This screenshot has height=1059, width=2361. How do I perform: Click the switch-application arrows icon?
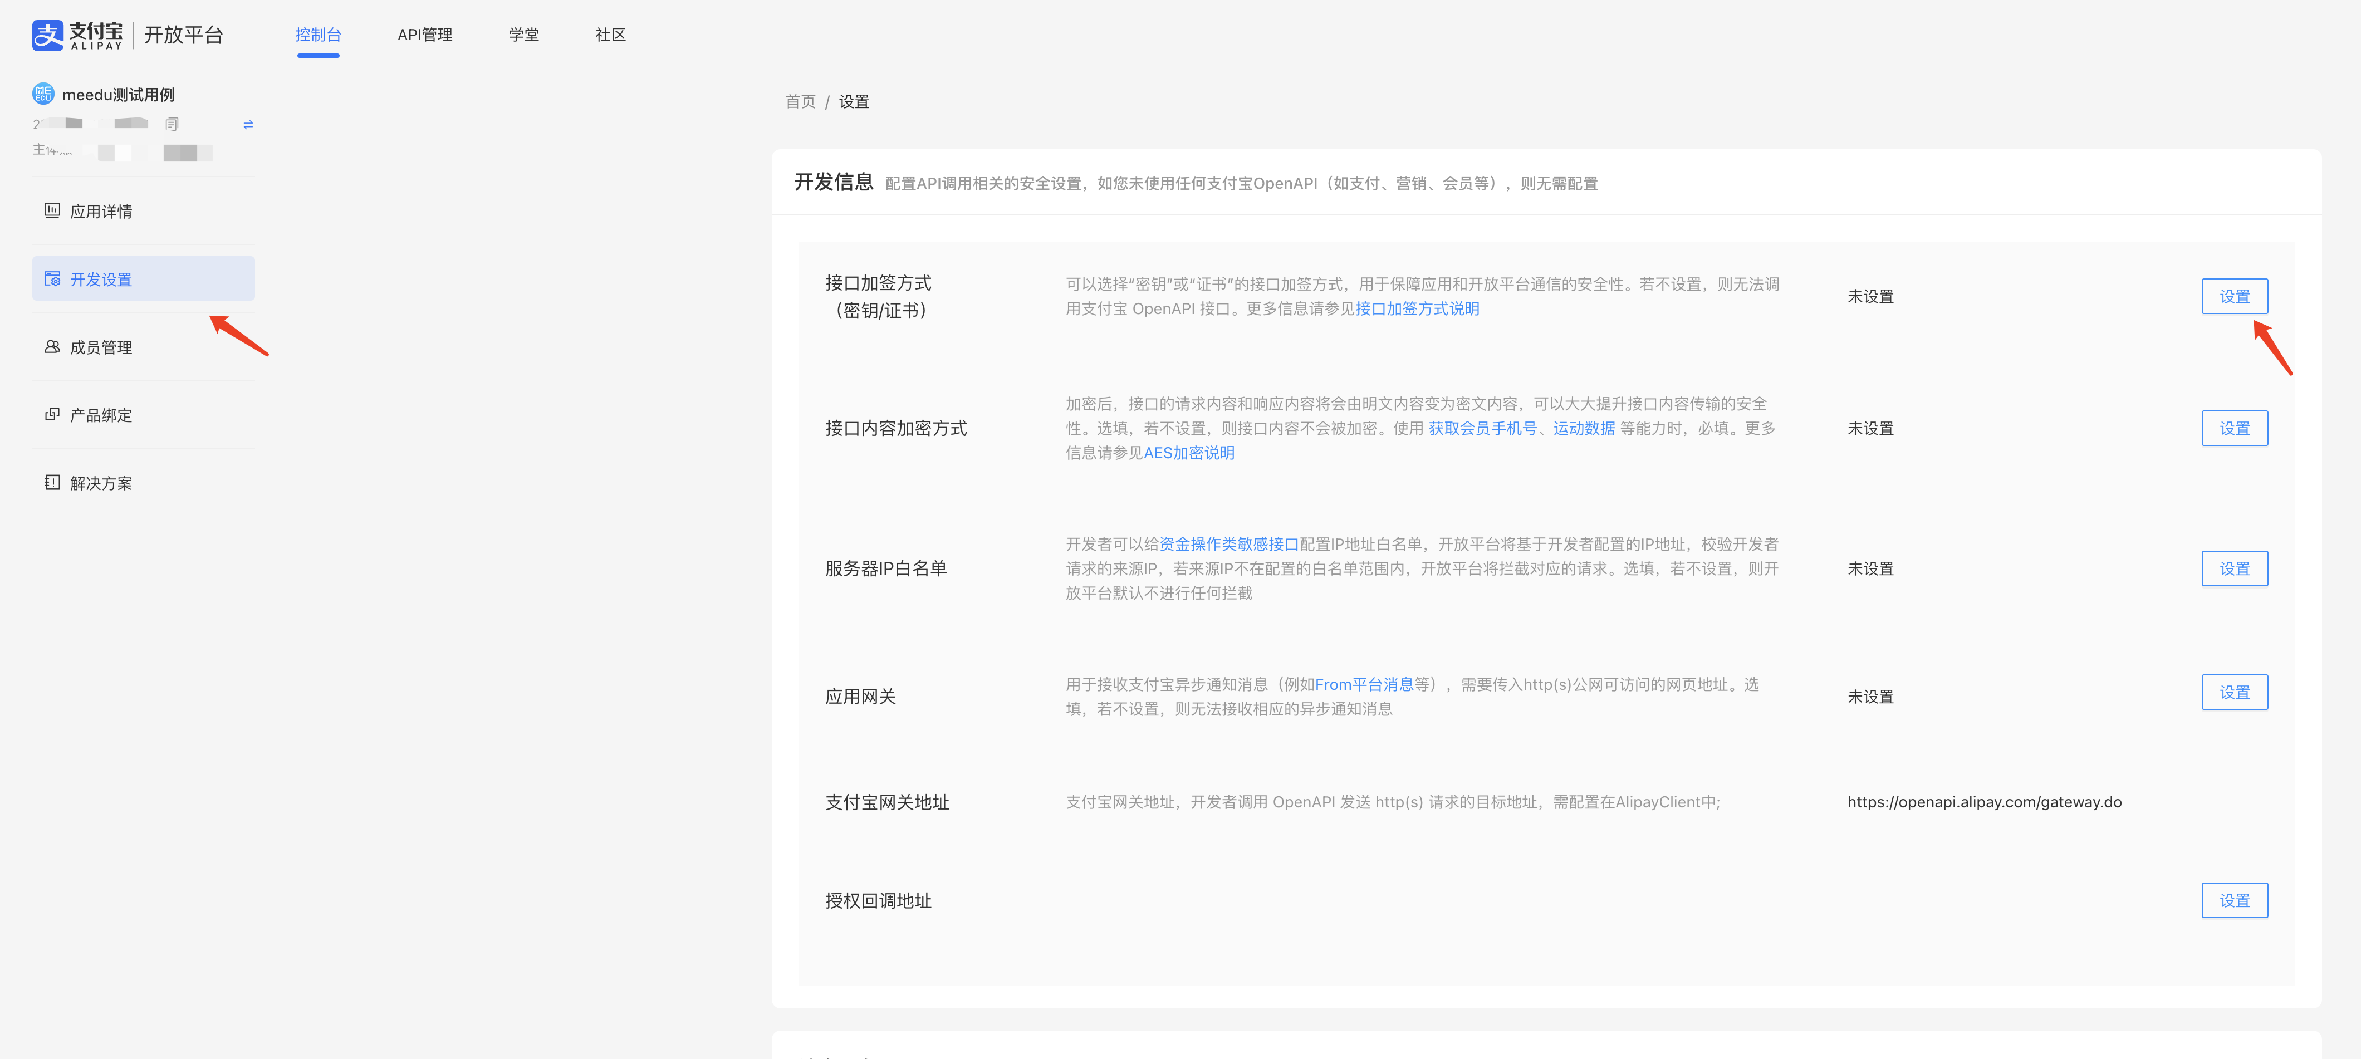pos(247,124)
